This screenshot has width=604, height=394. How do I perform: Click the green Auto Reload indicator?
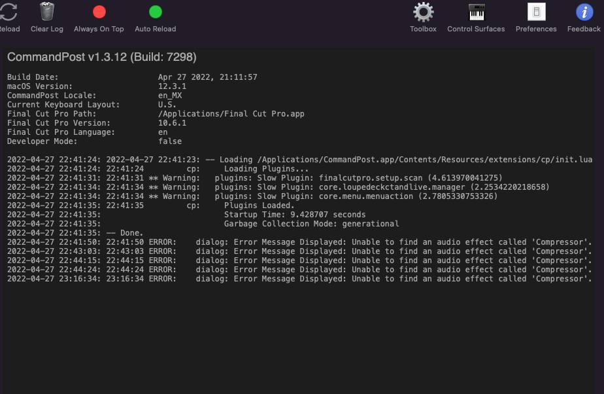[155, 11]
